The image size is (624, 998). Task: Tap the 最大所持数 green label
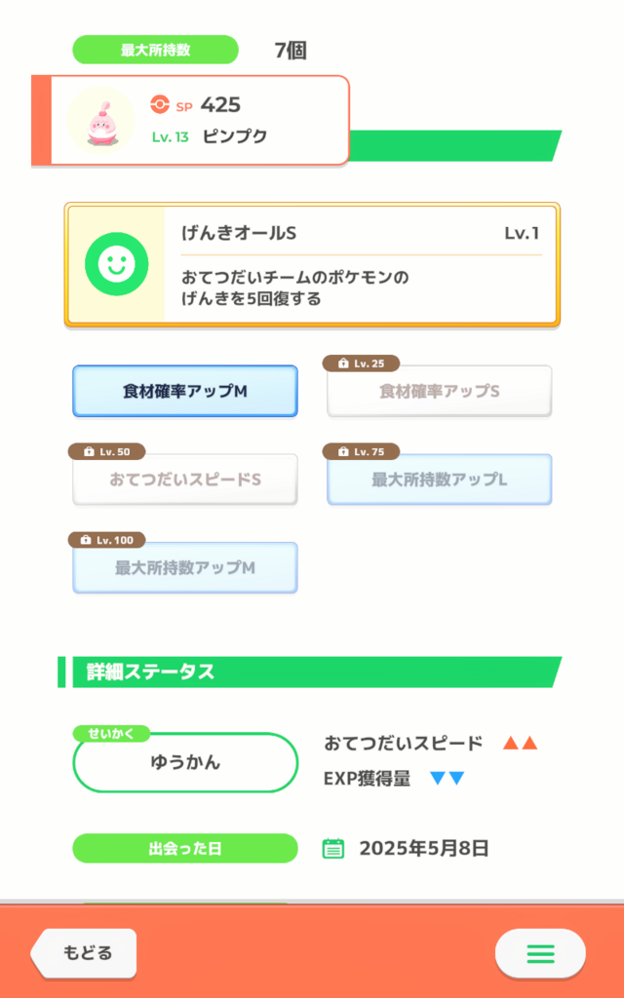[155, 50]
